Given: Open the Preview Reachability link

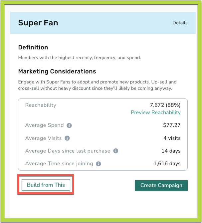Looking at the screenshot, I should pos(156,113).
